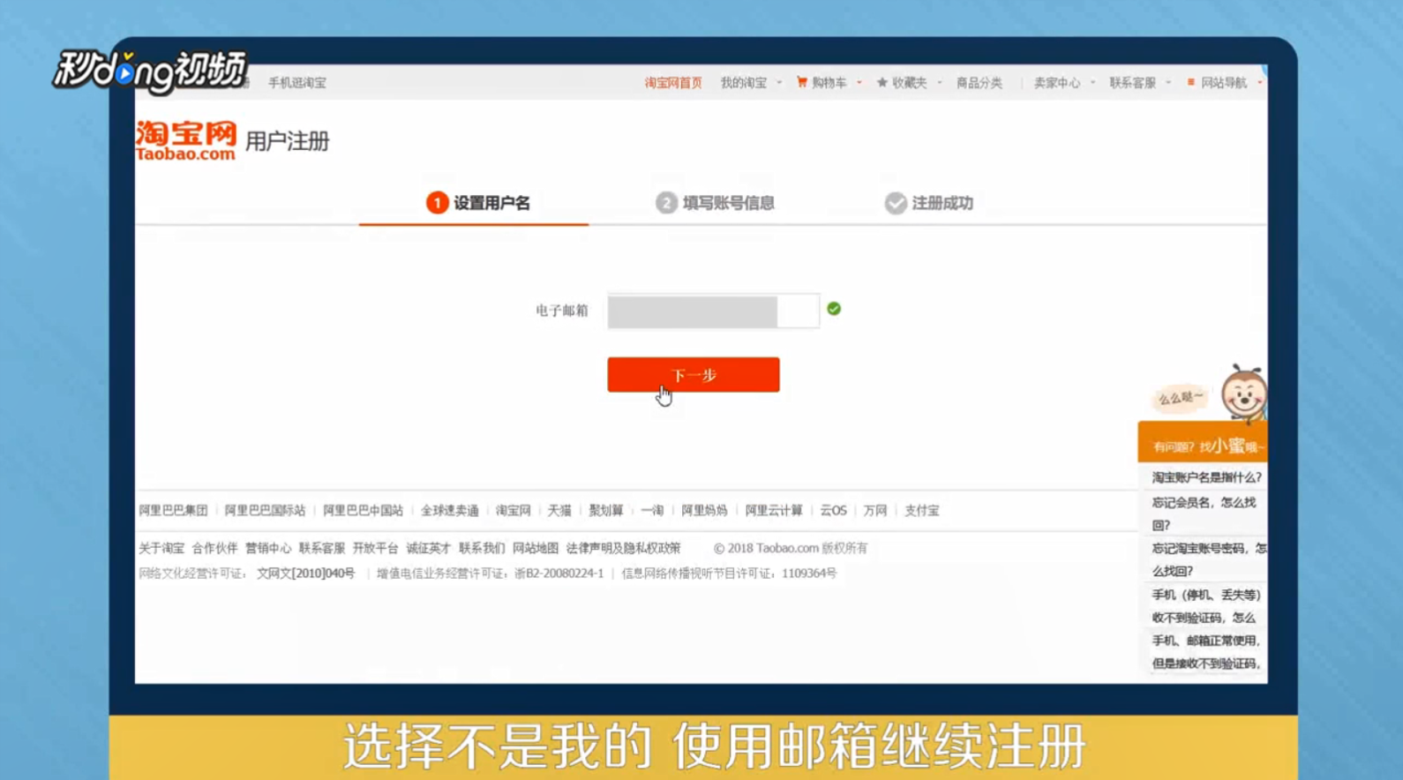
Task: Open footer link 营销中心
Action: (268, 549)
